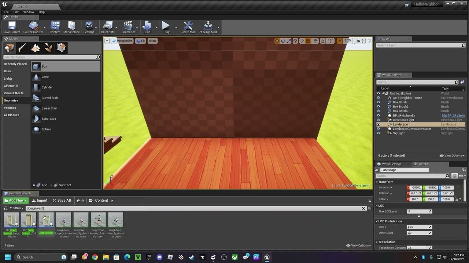Open Location type dropdown in Transform
This screenshot has height=263, width=469.
(x=385, y=187)
